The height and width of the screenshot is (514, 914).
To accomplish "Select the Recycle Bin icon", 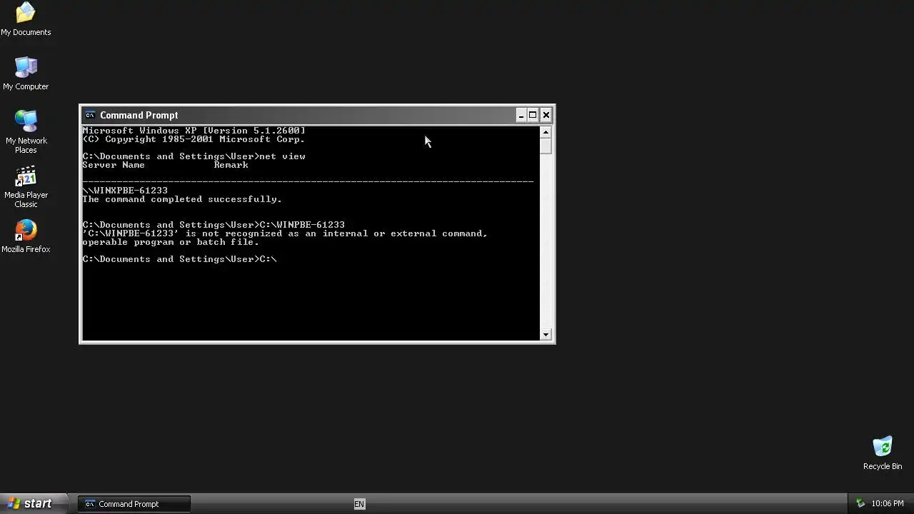I will tap(883, 453).
